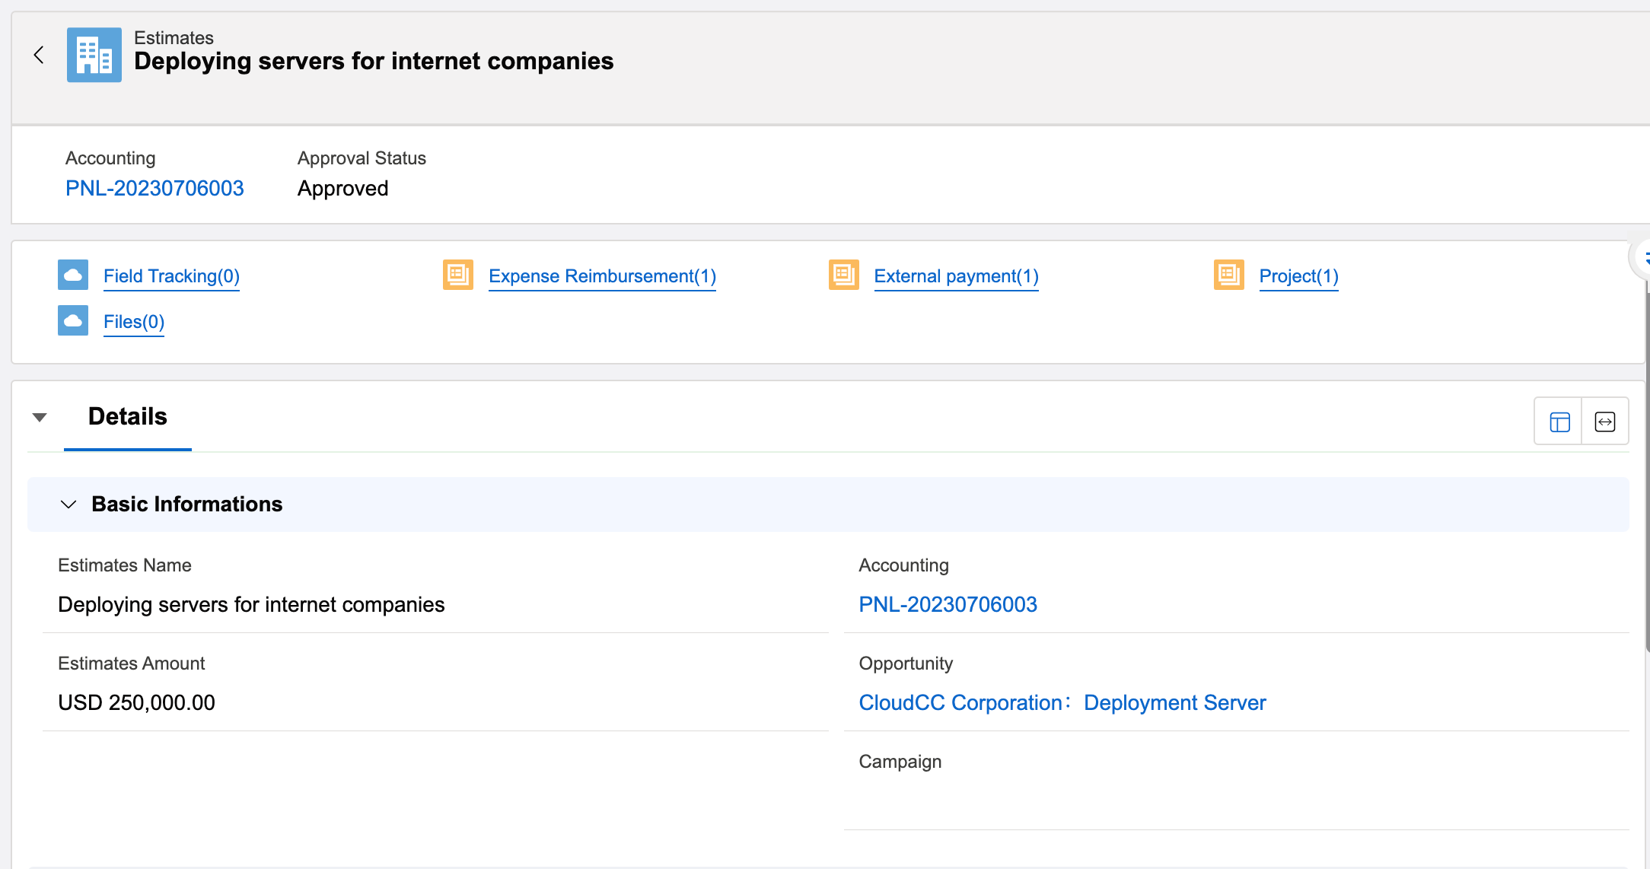The width and height of the screenshot is (1650, 869).
Task: Click the expand width layout icon
Action: tap(1605, 422)
